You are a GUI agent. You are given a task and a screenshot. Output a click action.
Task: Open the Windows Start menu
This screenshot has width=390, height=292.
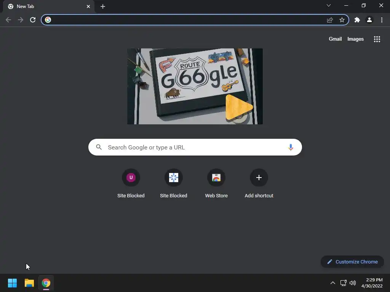click(12, 283)
